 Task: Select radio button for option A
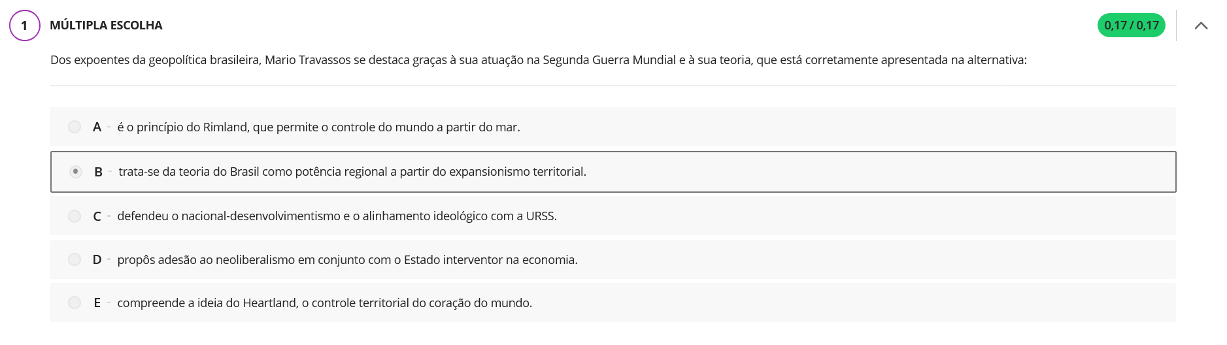(x=75, y=127)
